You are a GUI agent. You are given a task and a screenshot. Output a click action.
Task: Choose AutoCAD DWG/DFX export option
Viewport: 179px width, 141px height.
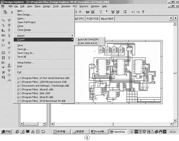click(88, 39)
